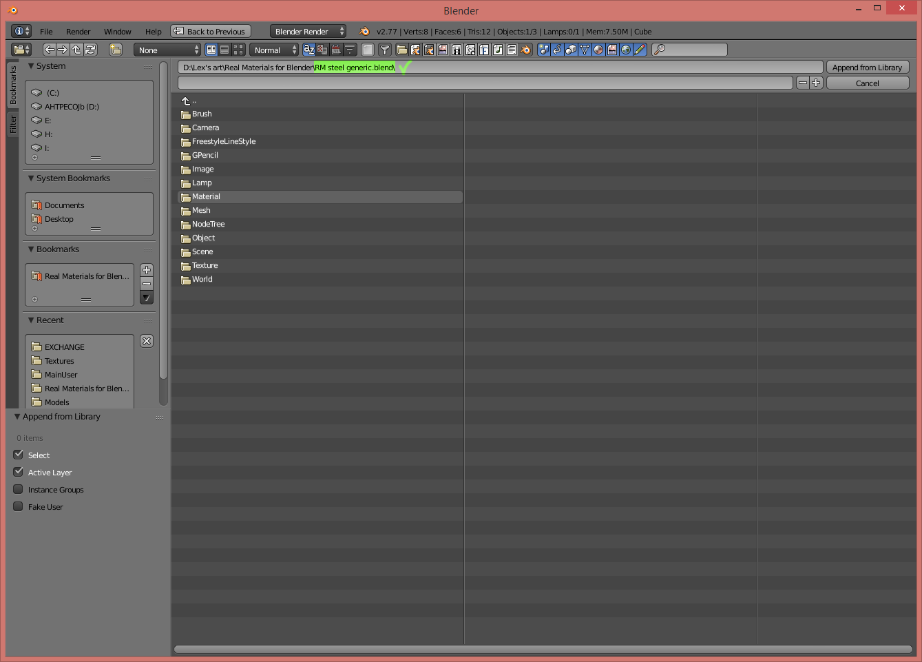
Task: Toggle the file filter funnel icon
Action: (385, 50)
